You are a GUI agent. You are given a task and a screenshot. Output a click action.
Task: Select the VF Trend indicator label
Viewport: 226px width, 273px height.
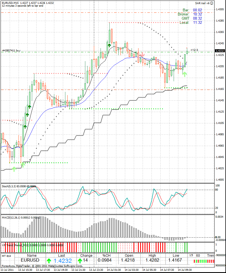33,245
